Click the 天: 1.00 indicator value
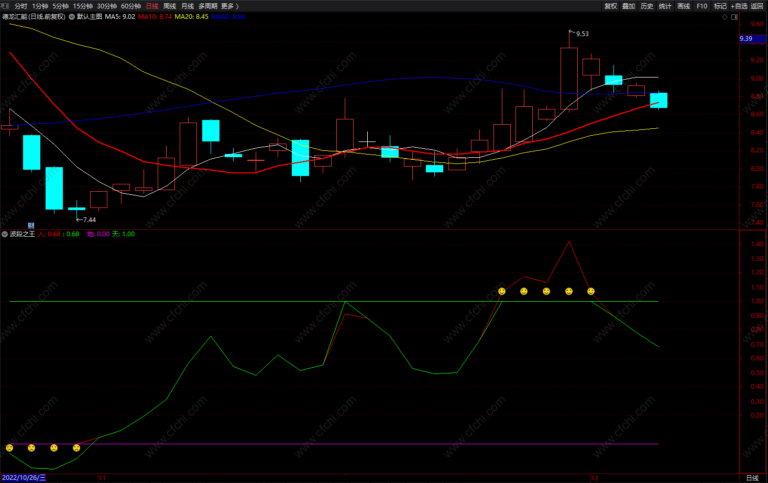 click(x=123, y=234)
